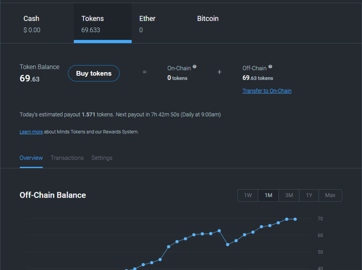The width and height of the screenshot is (362, 270).
Task: Click the On-Chain help question mark icon
Action: coord(195,66)
